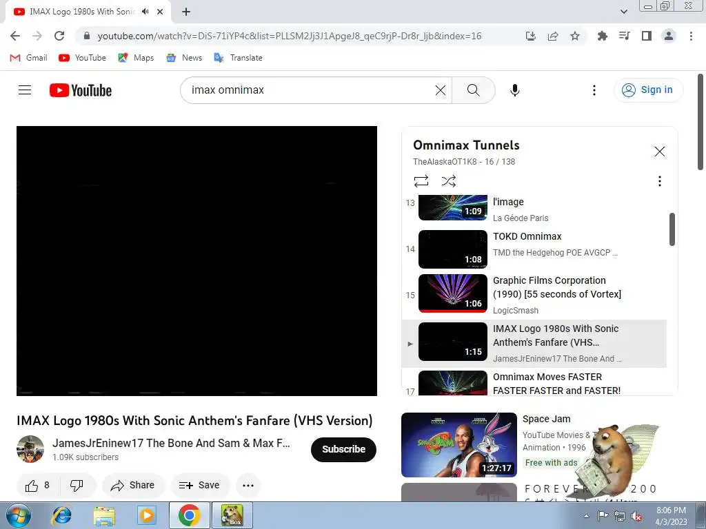The width and height of the screenshot is (706, 529).
Task: Reload the current page
Action: [x=59, y=36]
